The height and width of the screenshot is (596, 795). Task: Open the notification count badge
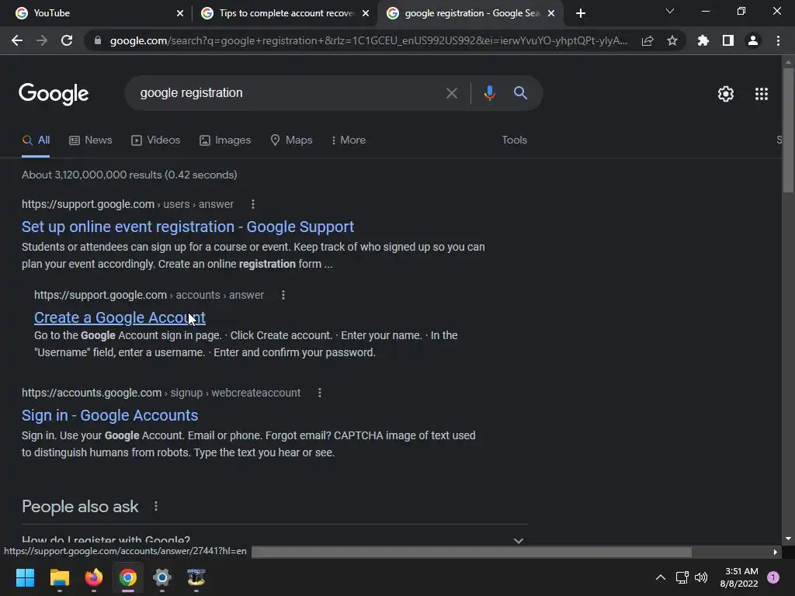tap(773, 577)
